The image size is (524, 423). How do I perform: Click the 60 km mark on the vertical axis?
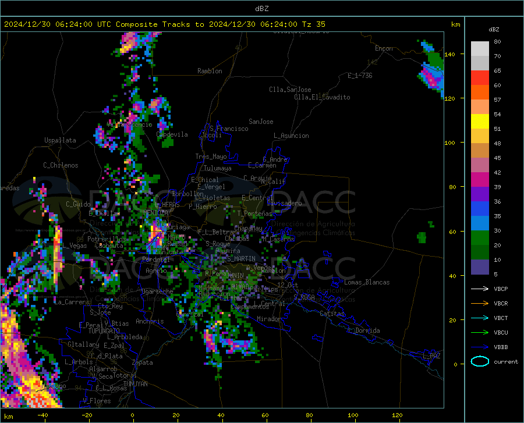(x=452, y=232)
